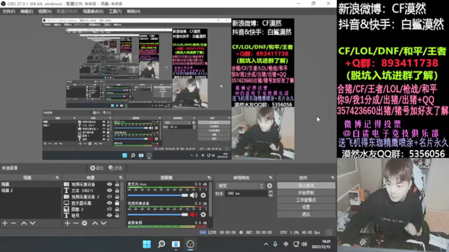Image resolution: width=449 pixels, height=252 pixels.
Task: Add a new scene with plus icon
Action: [5, 223]
